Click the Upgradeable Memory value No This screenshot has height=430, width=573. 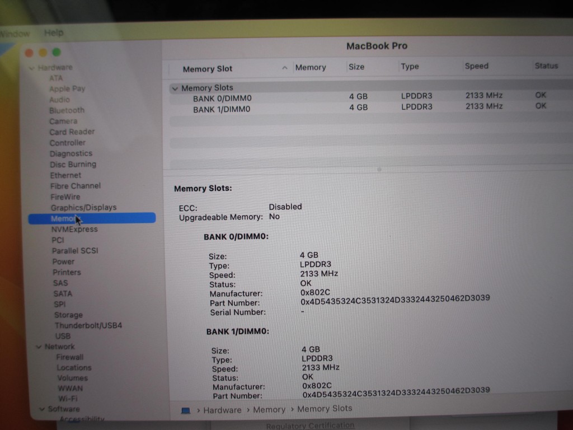click(274, 217)
